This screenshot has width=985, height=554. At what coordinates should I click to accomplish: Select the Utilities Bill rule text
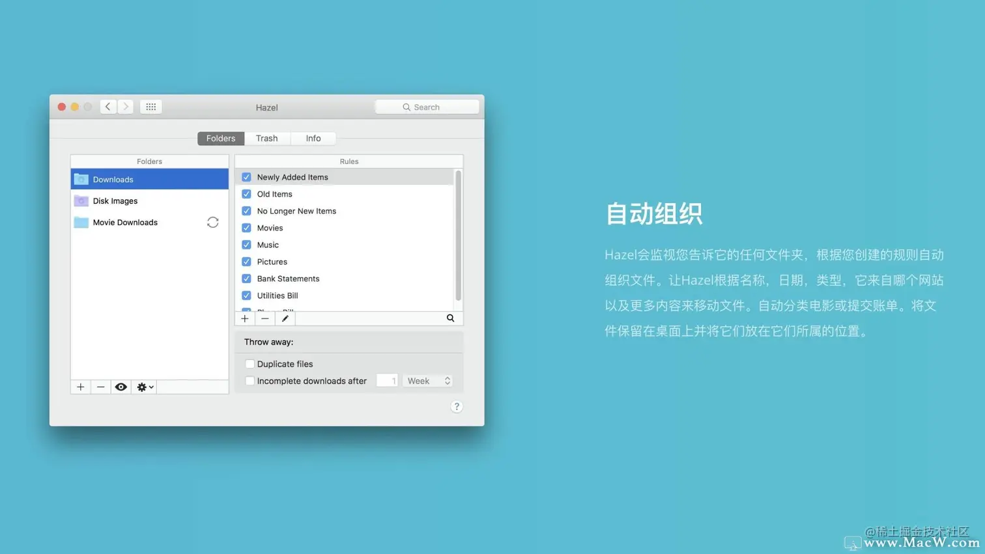pyautogui.click(x=278, y=296)
